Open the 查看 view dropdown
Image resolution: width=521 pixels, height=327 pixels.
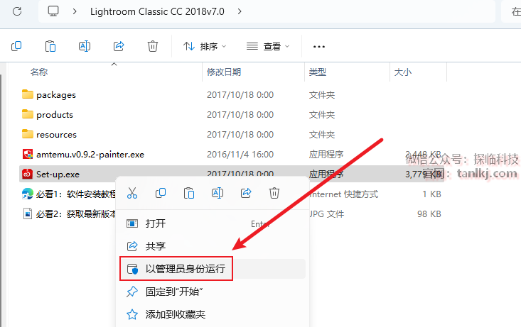(x=268, y=46)
